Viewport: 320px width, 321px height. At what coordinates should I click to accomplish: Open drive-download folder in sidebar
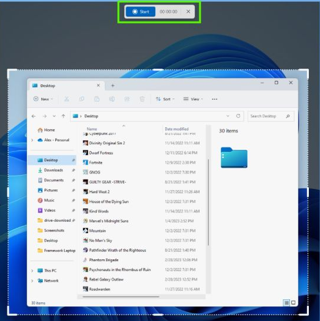[54, 220]
